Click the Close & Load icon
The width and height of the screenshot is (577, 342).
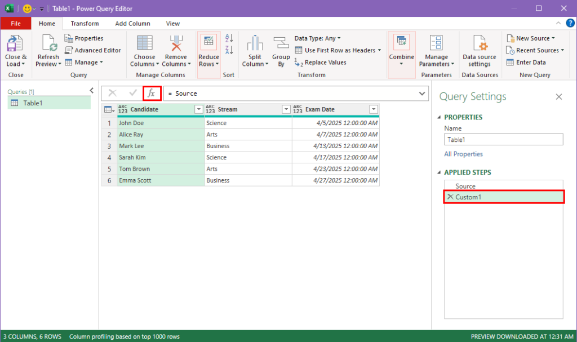click(x=15, y=43)
